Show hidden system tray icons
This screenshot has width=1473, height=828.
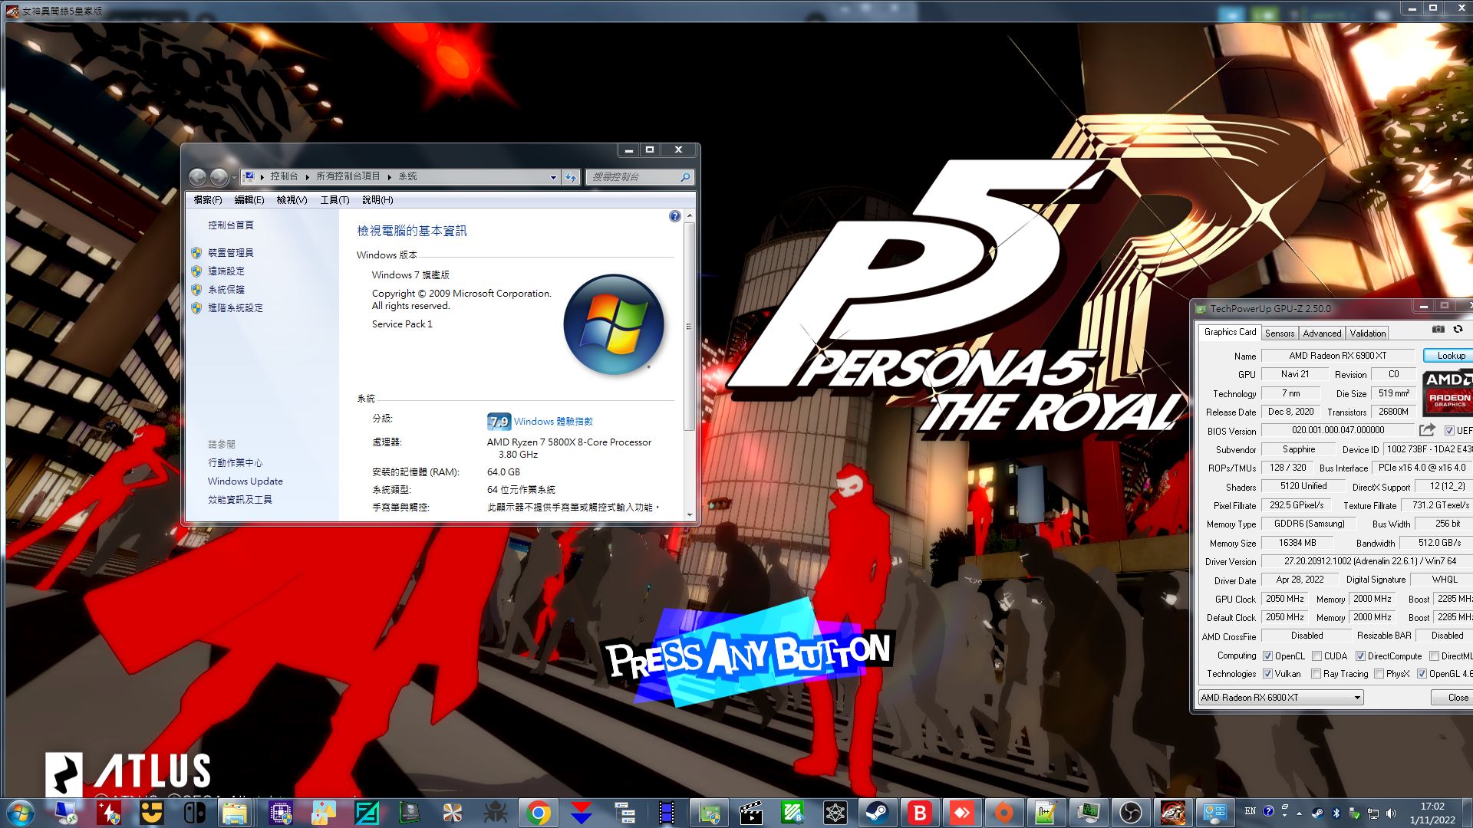pyautogui.click(x=1299, y=813)
